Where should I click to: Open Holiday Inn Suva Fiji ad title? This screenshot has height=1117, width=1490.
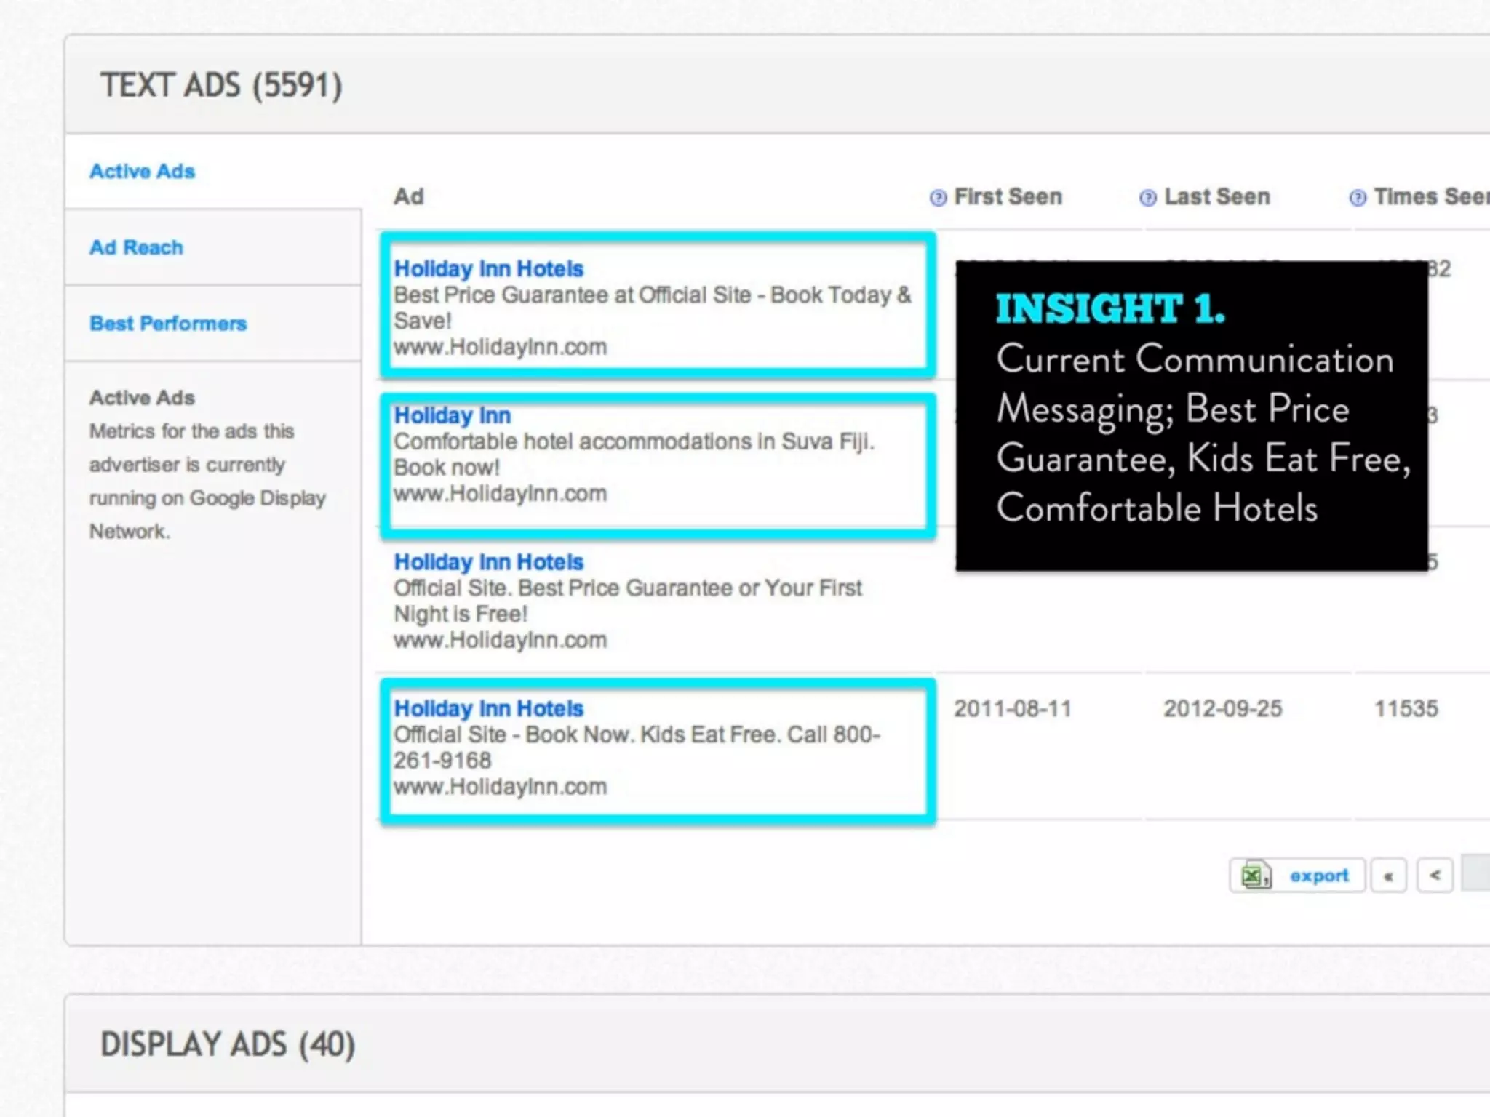point(452,415)
